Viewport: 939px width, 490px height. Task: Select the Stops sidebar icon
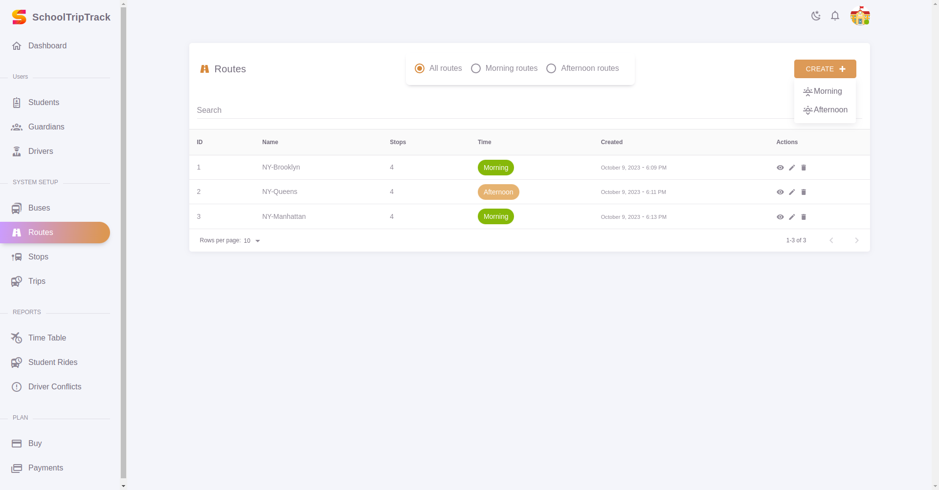tap(17, 256)
